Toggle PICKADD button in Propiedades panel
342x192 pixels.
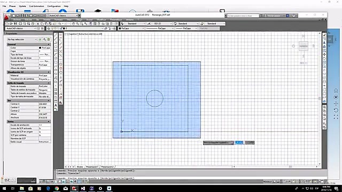[40, 39]
